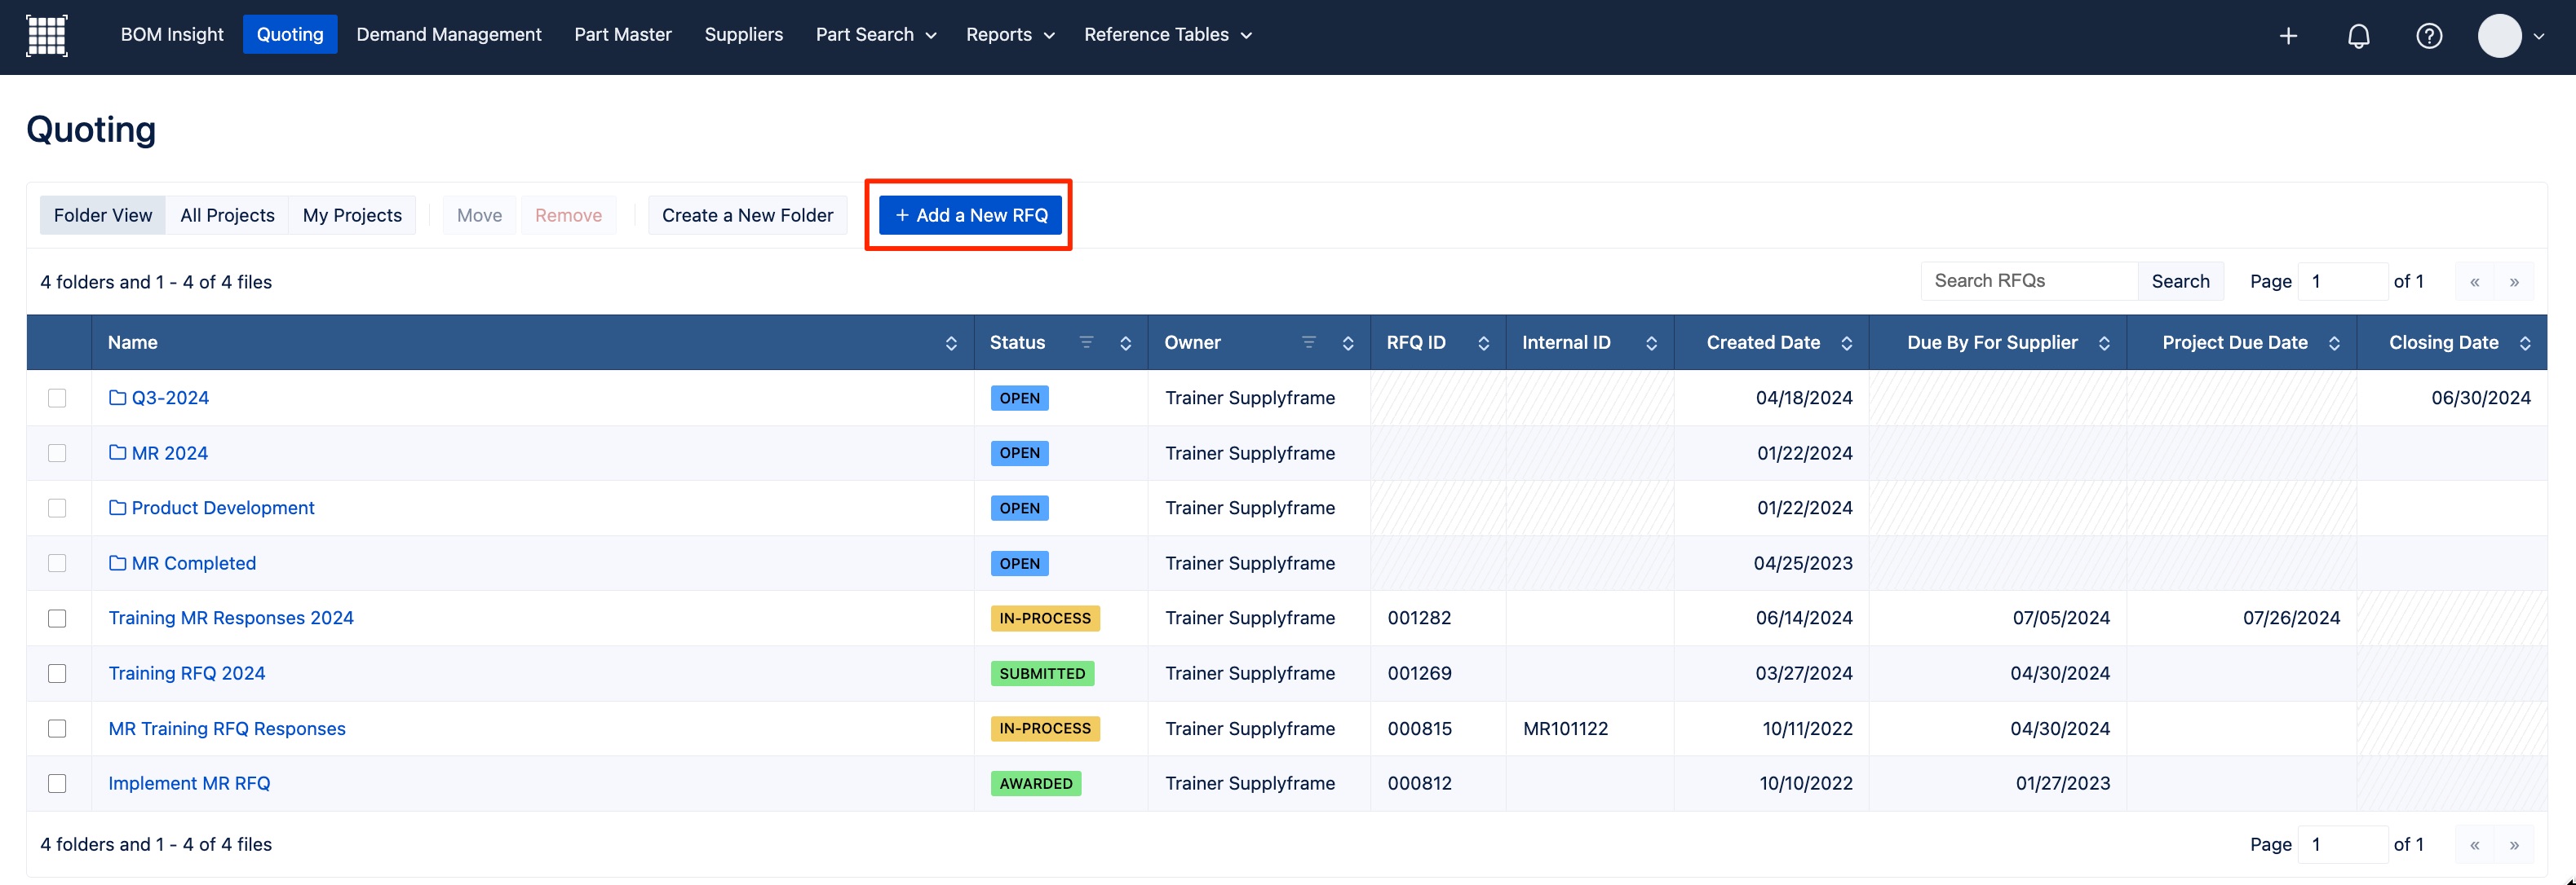The height and width of the screenshot is (885, 2576).
Task: Open the help question mark icon
Action: pos(2428,36)
